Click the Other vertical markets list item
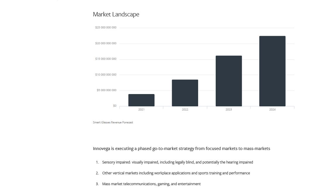This screenshot has width=319, height=189. pyautogui.click(x=176, y=173)
